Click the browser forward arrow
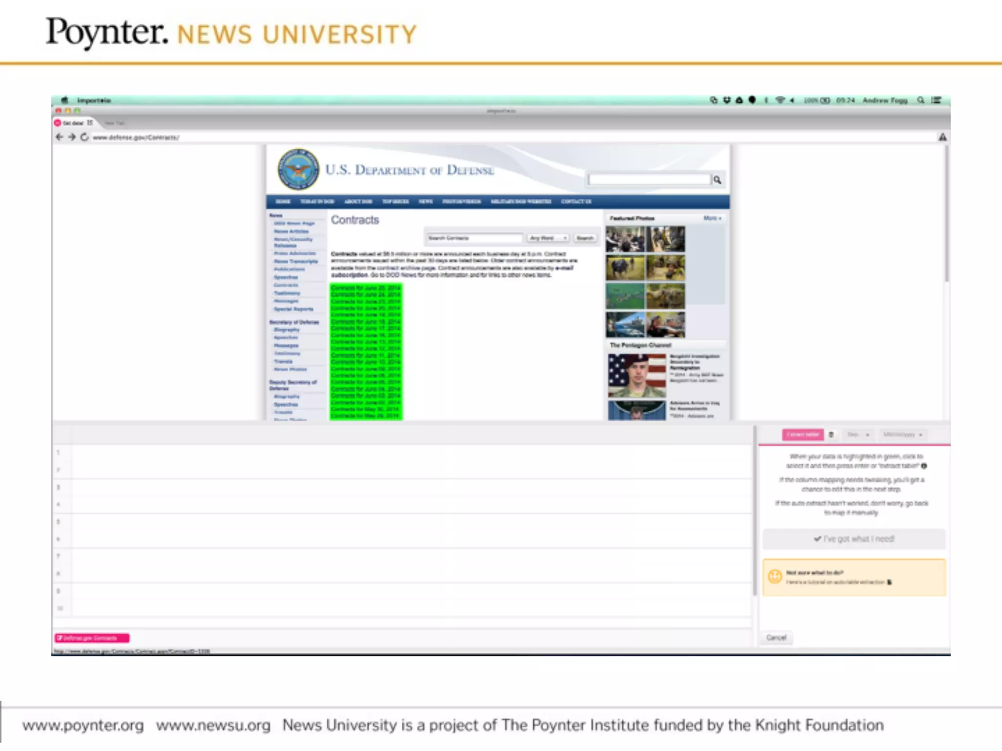The height and width of the screenshot is (751, 1002). [72, 137]
